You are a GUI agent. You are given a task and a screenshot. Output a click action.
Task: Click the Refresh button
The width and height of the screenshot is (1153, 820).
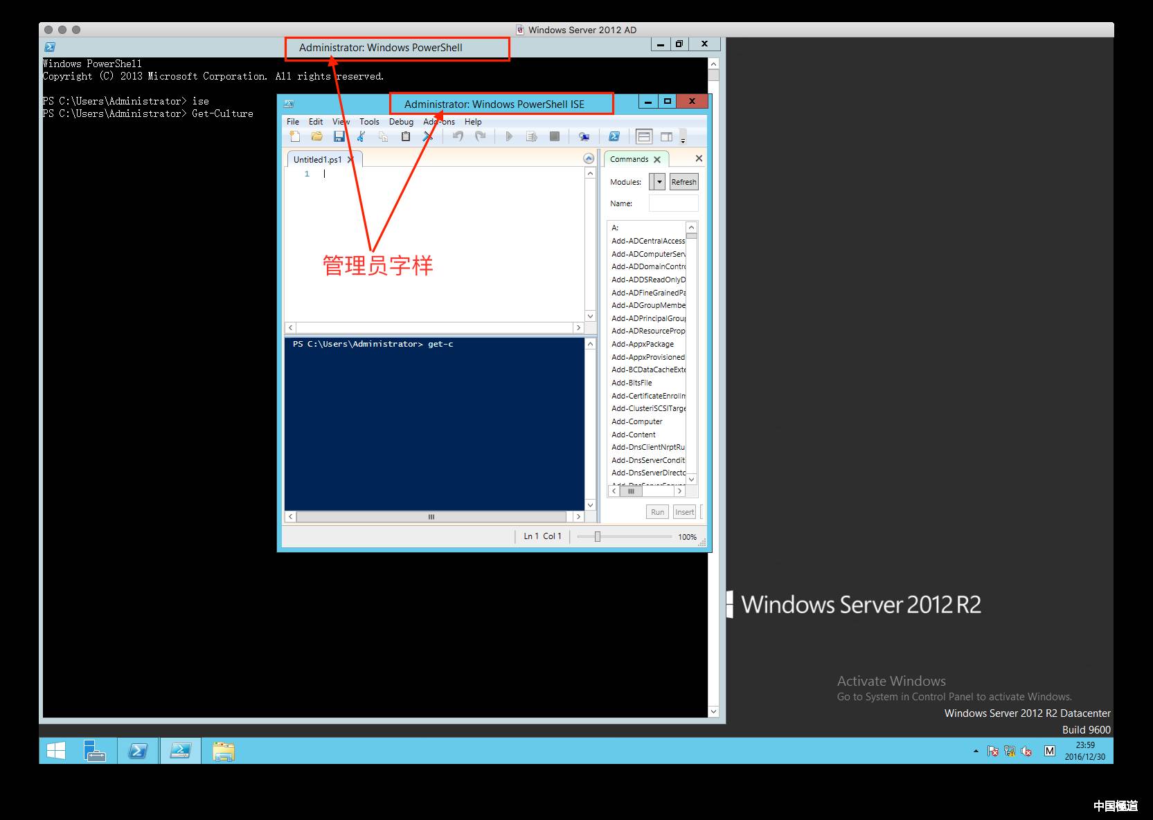(x=683, y=182)
